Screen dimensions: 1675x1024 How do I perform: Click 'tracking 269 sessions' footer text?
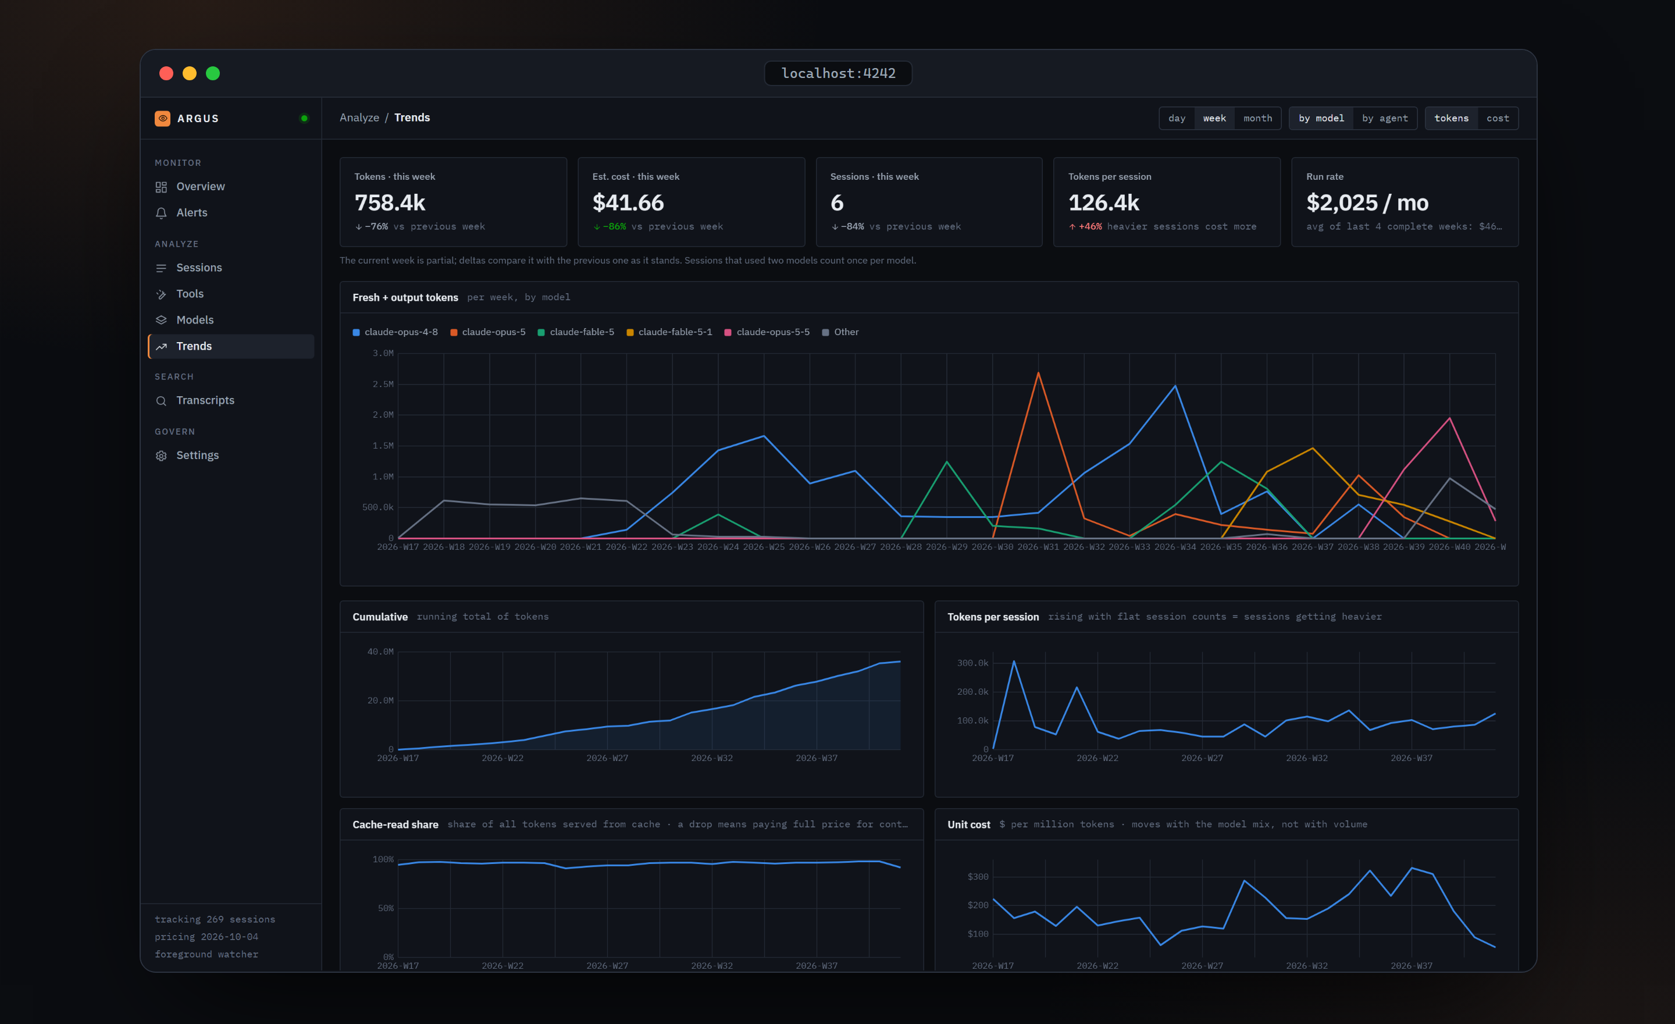click(215, 919)
